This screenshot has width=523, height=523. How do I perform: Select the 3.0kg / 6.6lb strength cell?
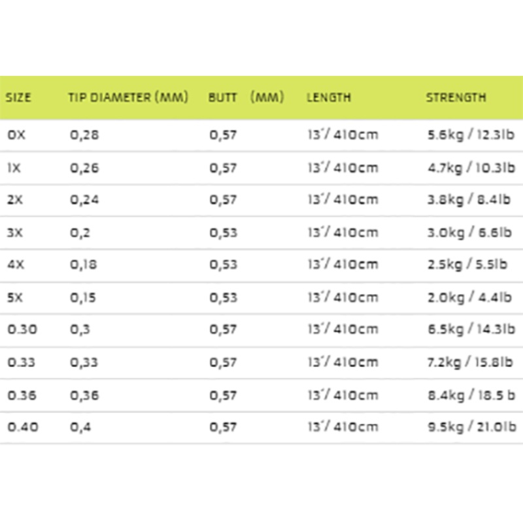[468, 233]
